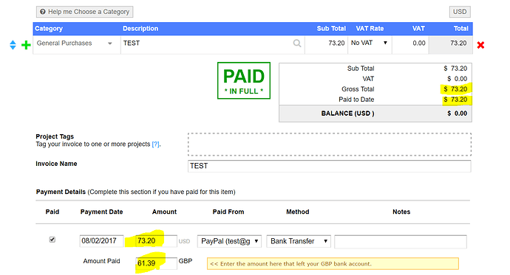Viewport: 510px width, 275px height.
Task: Open the PayPal Paid From dropdown
Action: [x=229, y=241]
